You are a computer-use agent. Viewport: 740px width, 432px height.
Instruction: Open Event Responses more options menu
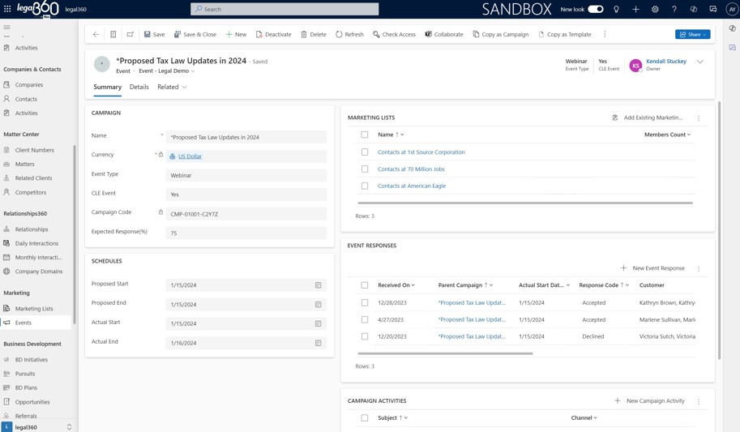(699, 268)
